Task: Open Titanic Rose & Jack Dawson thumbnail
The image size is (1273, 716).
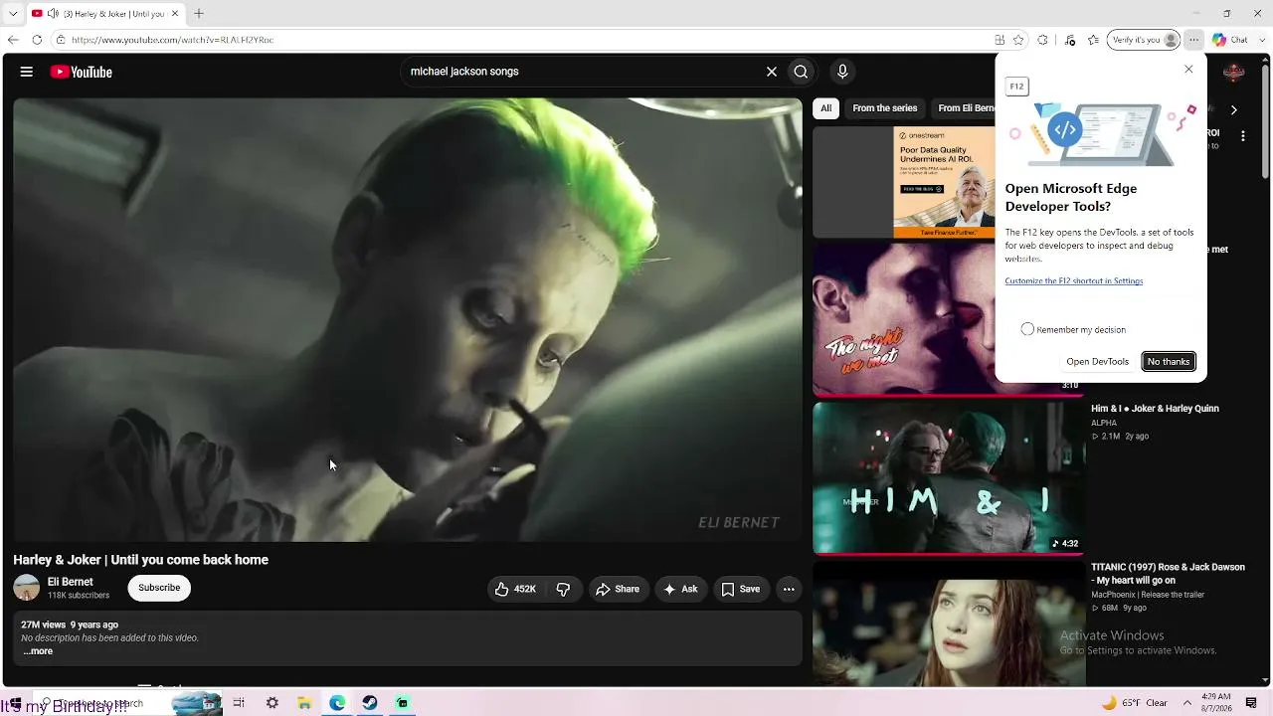Action: [948, 624]
